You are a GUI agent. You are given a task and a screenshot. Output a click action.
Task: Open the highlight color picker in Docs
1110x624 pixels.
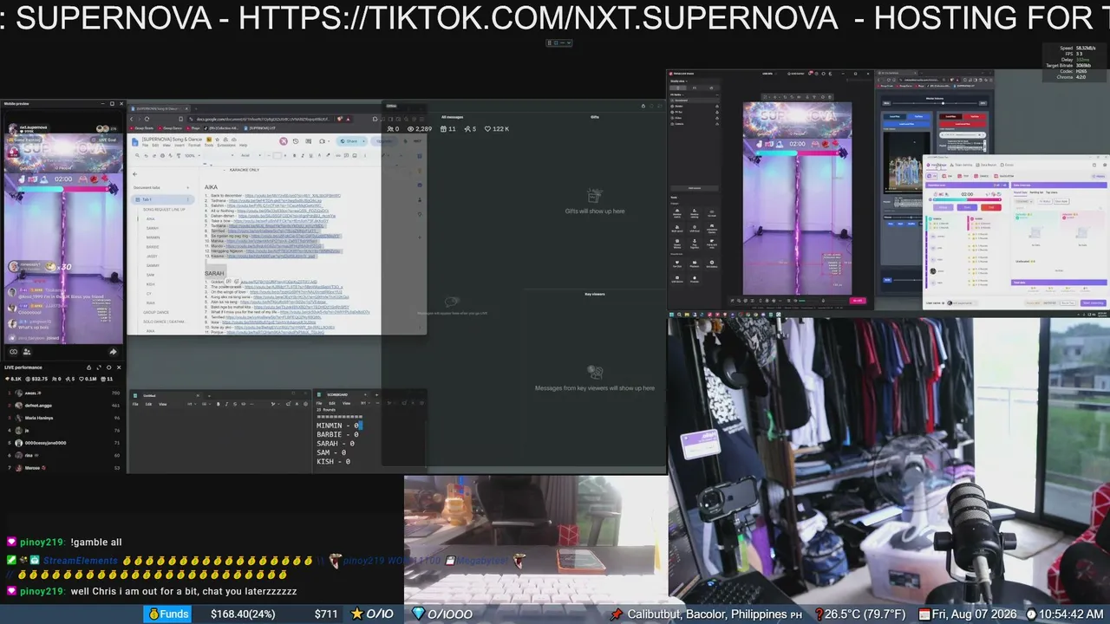(x=326, y=156)
